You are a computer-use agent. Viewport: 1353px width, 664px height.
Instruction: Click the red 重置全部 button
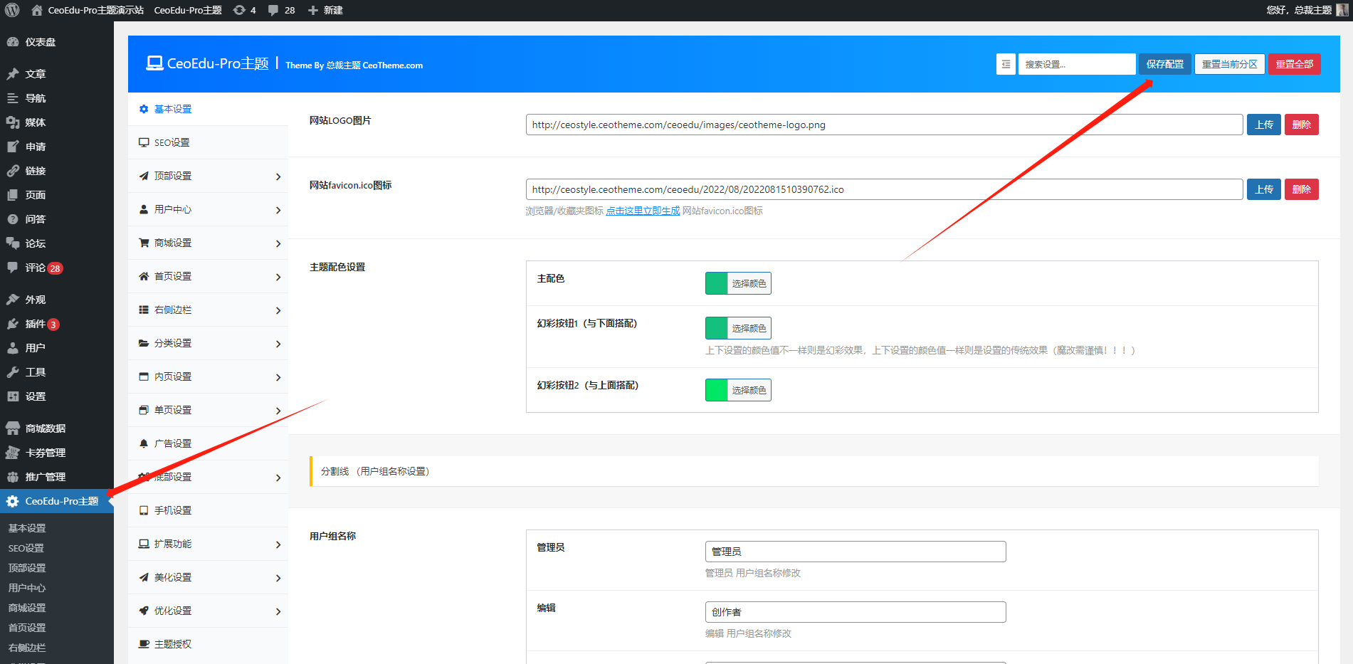(x=1295, y=64)
